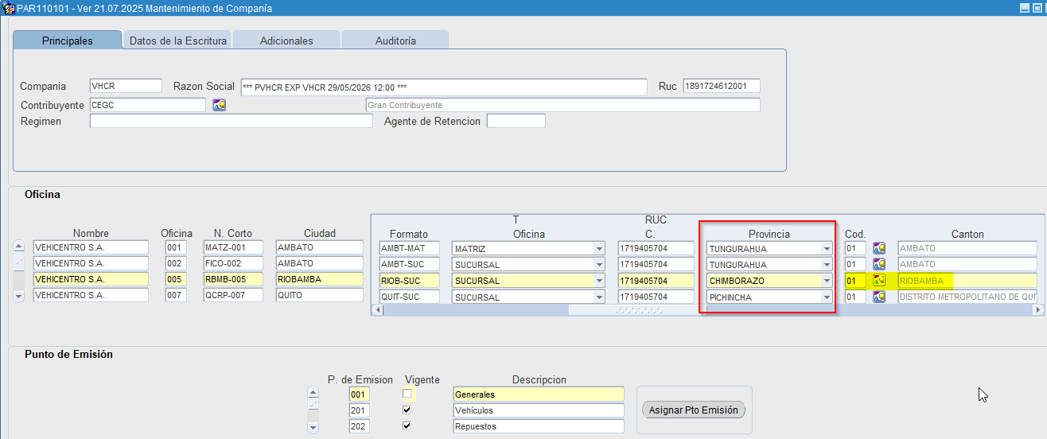Click Formato field AMBT-SUC
Screen dimensions: 1047x439
[410, 264]
